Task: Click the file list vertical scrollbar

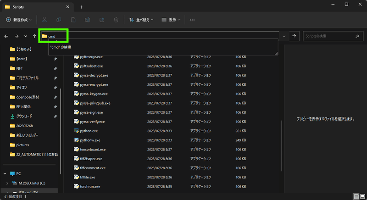Action: pos(282,146)
